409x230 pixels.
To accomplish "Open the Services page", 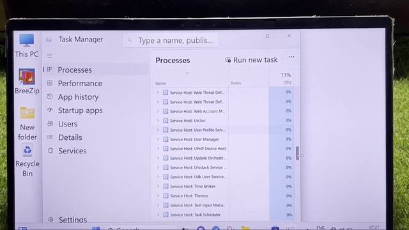I will coord(95,151).
